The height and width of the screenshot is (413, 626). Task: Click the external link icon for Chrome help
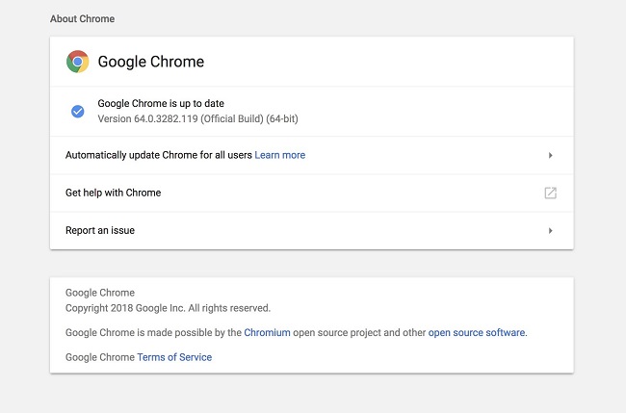pyautogui.click(x=550, y=193)
